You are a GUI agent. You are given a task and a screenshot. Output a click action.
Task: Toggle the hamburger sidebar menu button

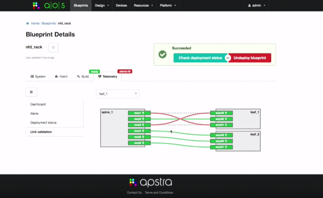[x=31, y=92]
